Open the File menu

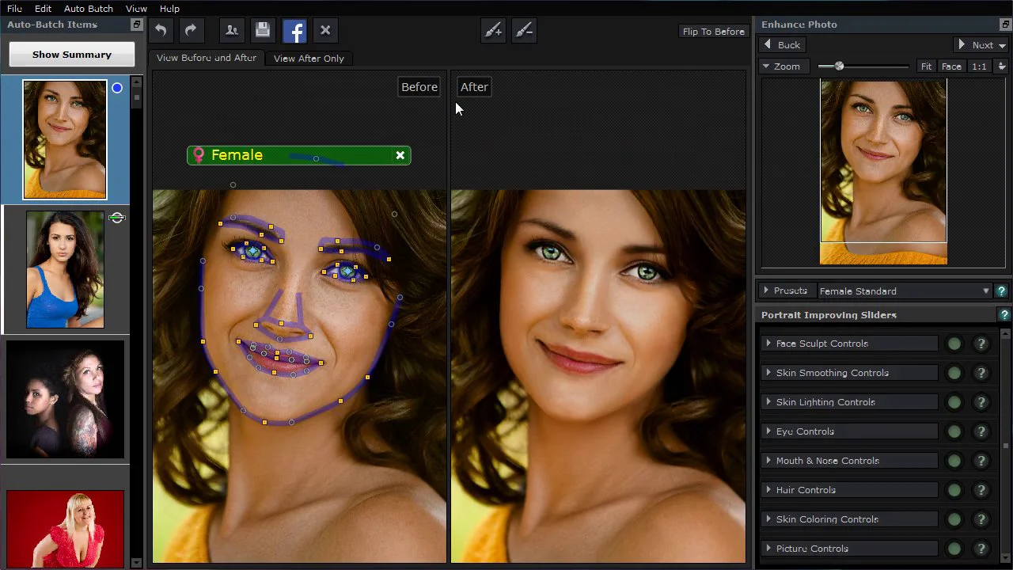tap(14, 9)
